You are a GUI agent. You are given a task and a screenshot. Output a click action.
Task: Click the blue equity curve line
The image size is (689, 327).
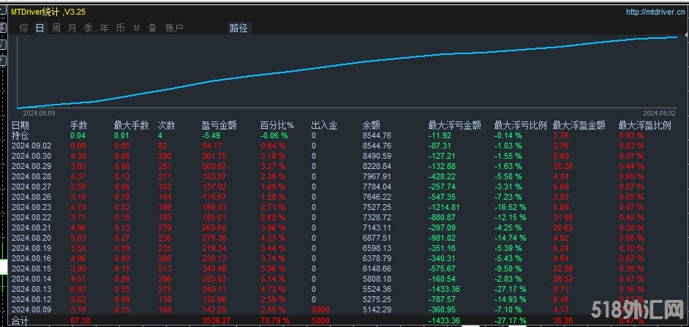[x=347, y=66]
